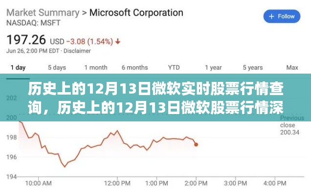Show the YTD chart range
This screenshot has height=195, width=311.
coord(174,68)
